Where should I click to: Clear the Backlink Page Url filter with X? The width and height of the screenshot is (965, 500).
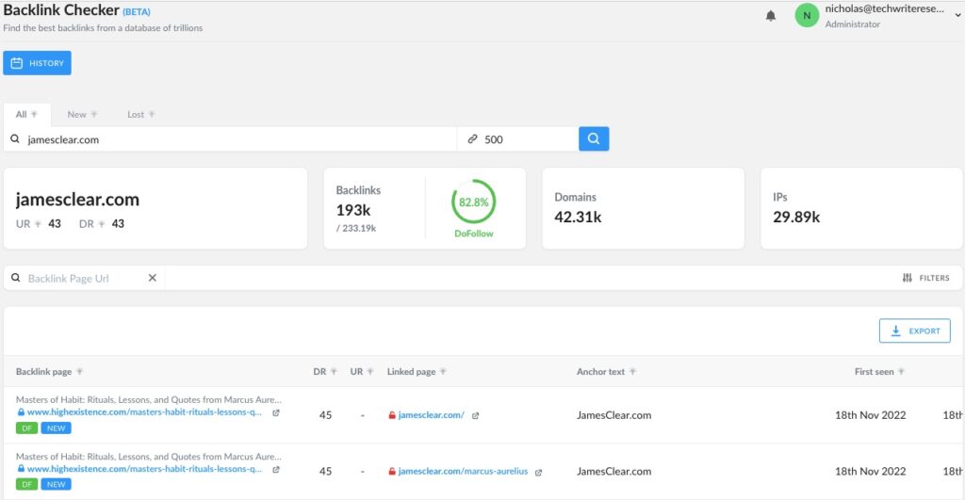(x=152, y=278)
